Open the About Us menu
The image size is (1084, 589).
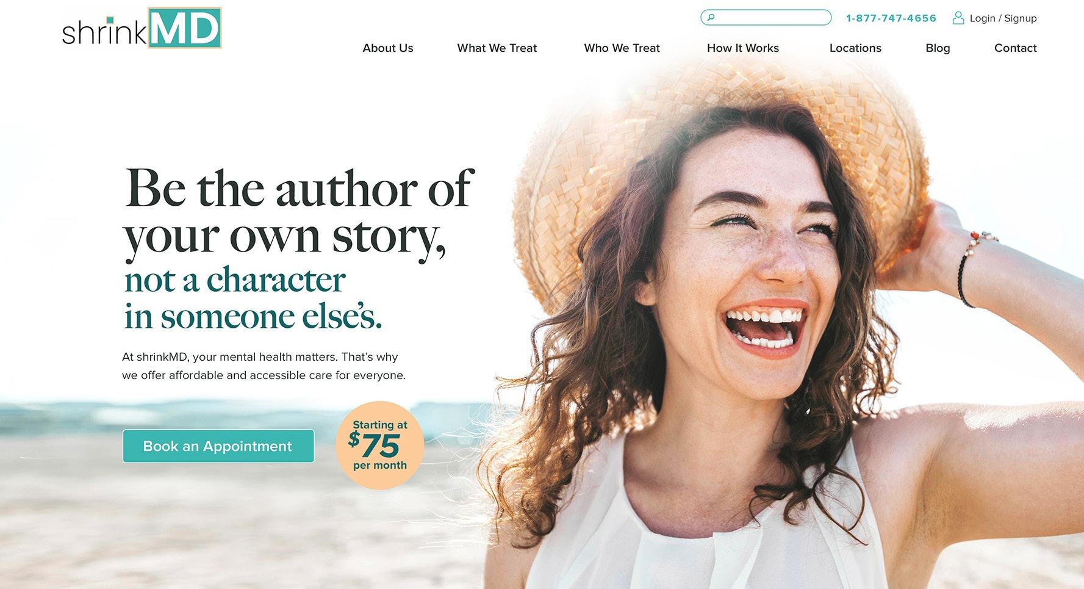[x=388, y=48]
